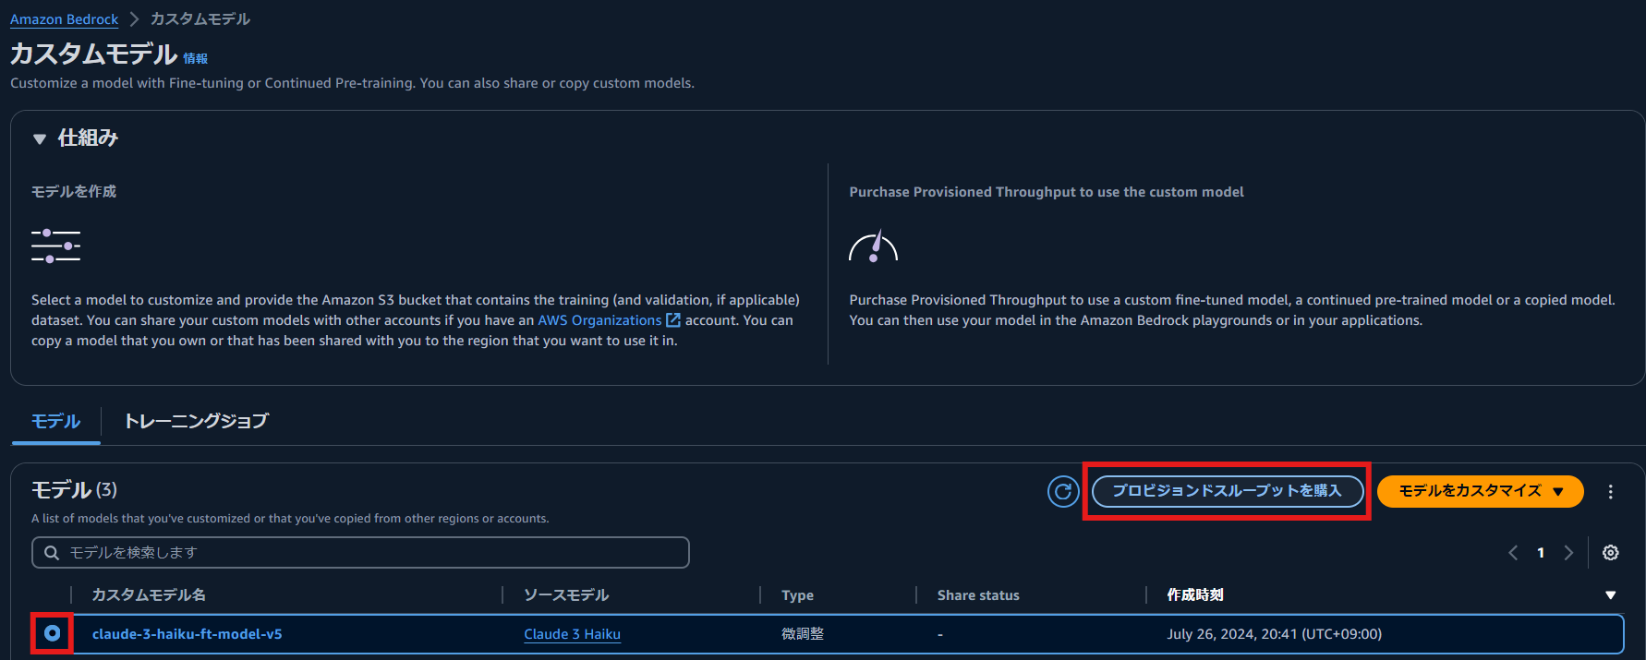Viewport: 1646px width, 660px height.
Task: Click page number 1 in pagination
Action: 1541,552
